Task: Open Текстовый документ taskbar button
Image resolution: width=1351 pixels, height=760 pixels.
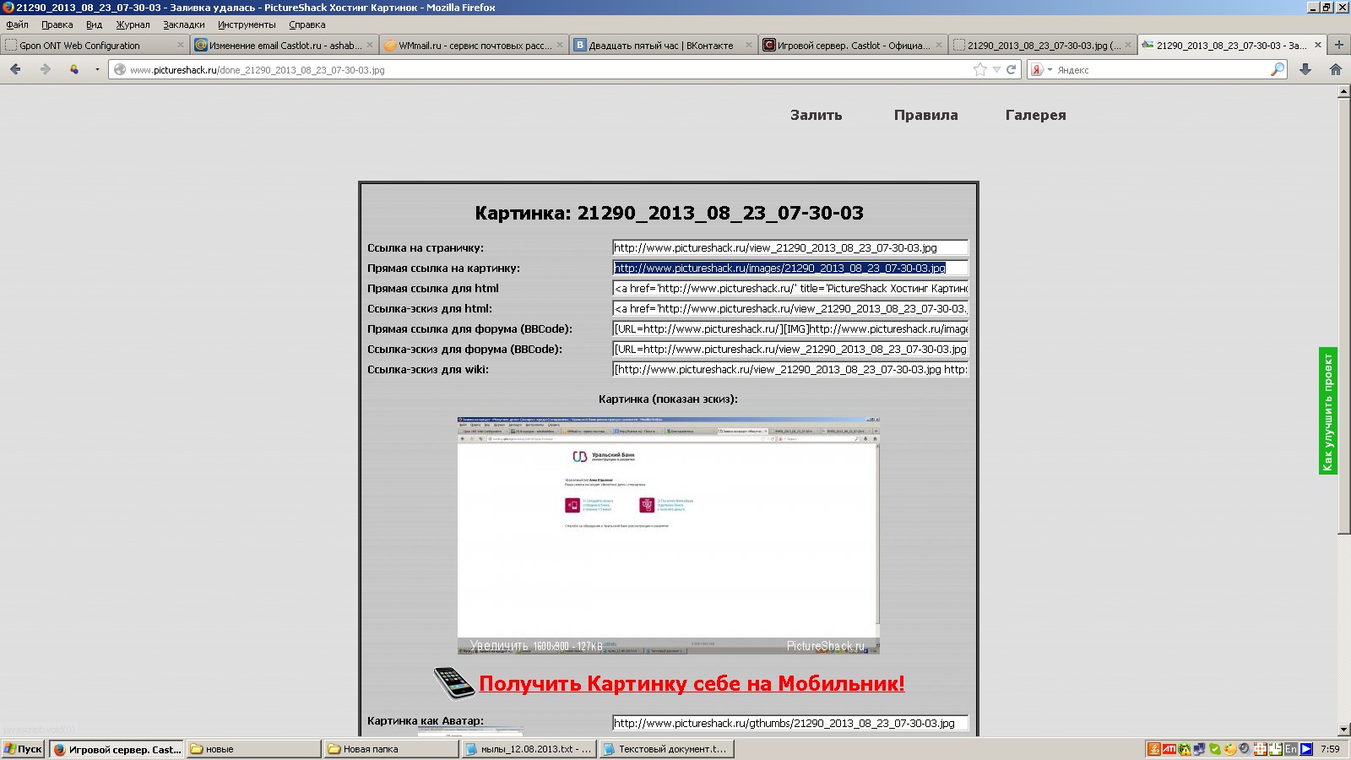Action: [x=666, y=749]
